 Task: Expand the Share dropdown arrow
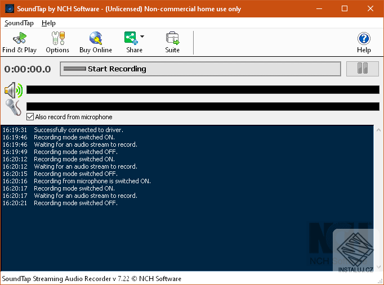click(x=142, y=37)
